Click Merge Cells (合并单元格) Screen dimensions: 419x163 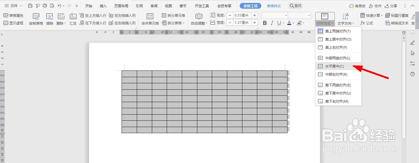click(x=150, y=19)
